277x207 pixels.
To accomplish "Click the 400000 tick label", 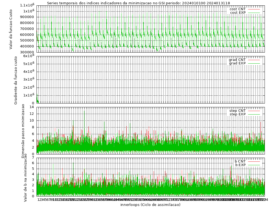I will pyautogui.click(x=27, y=46).
